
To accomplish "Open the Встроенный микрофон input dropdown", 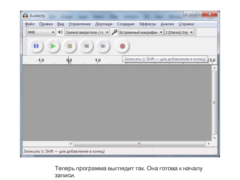I will [141, 32].
